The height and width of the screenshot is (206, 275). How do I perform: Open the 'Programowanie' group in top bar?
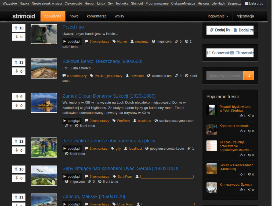157,3
